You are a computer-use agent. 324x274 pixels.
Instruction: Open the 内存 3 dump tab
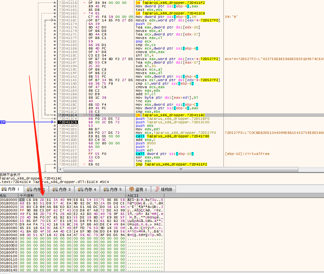click(62, 189)
